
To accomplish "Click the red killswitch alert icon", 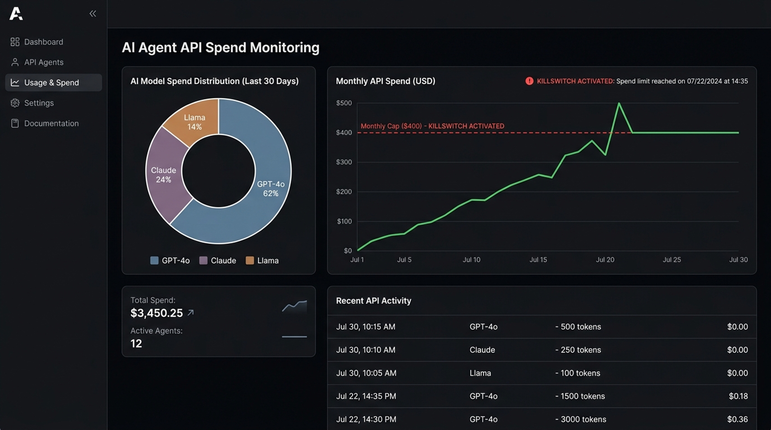I will pos(529,81).
